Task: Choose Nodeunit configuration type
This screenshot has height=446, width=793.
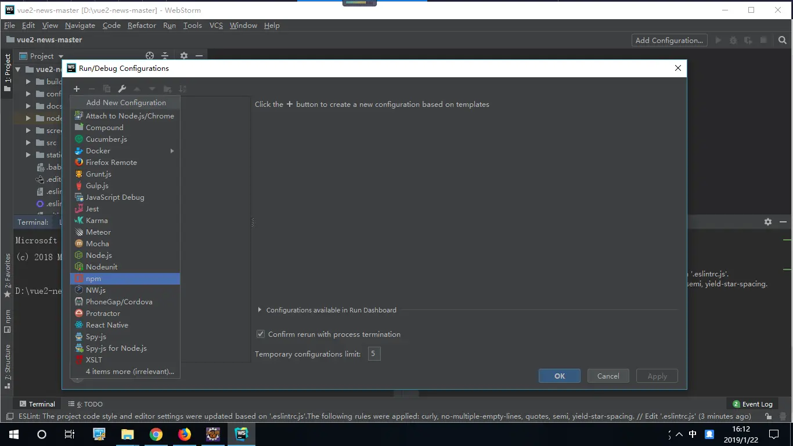Action: click(125, 267)
